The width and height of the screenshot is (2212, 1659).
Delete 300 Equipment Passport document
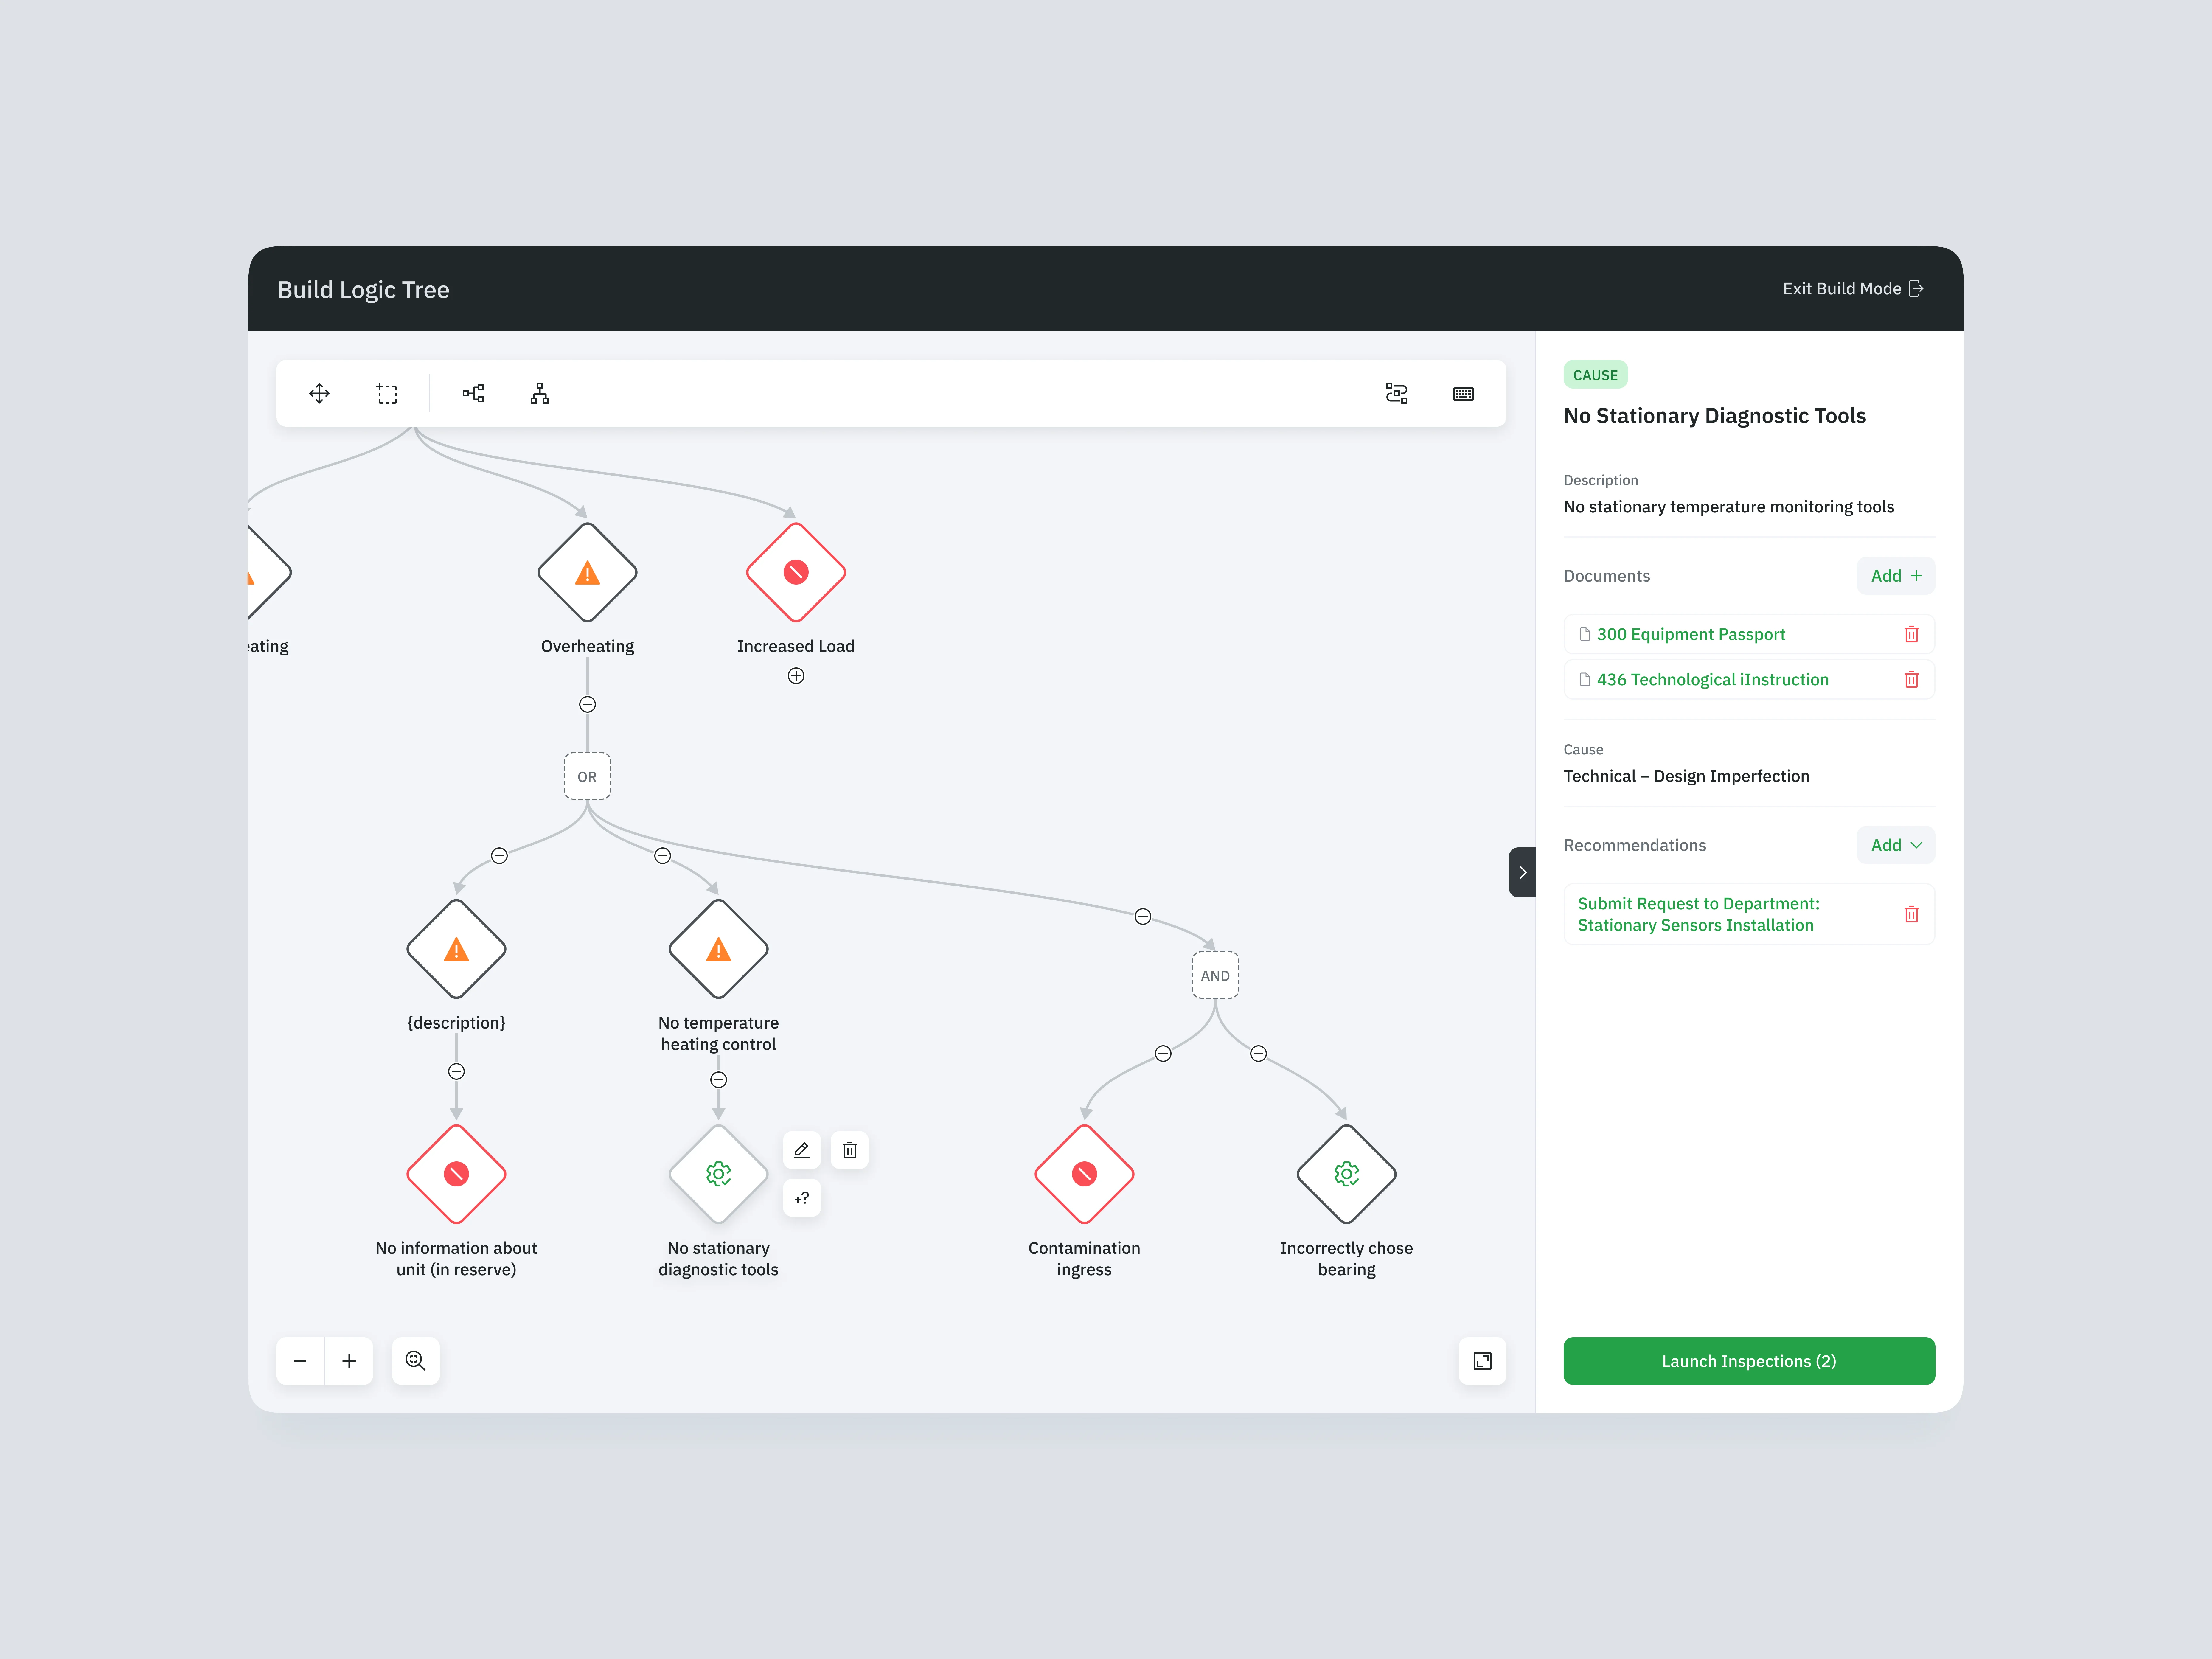1911,634
